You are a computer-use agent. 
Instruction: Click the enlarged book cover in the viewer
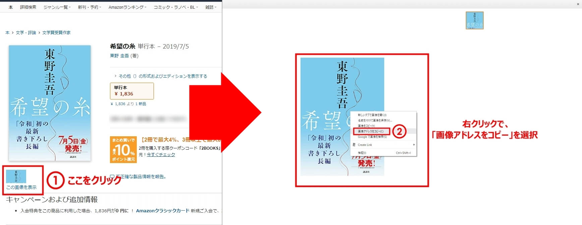click(342, 117)
